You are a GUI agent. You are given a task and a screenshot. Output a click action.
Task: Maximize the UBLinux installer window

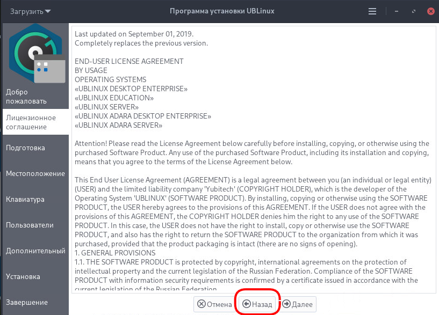414,11
